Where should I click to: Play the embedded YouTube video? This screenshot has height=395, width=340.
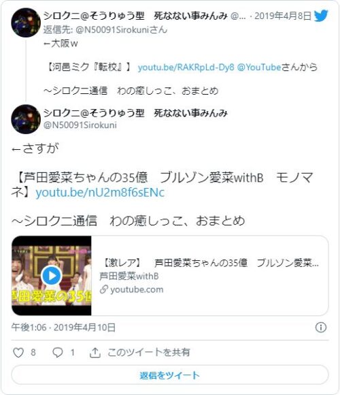point(52,275)
